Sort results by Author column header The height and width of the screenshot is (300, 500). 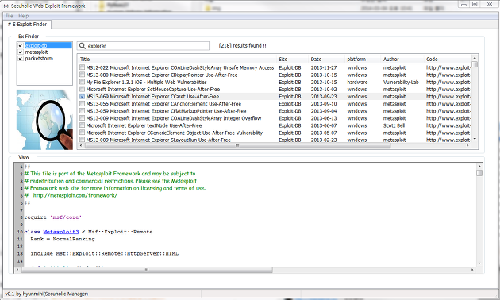[x=402, y=59]
